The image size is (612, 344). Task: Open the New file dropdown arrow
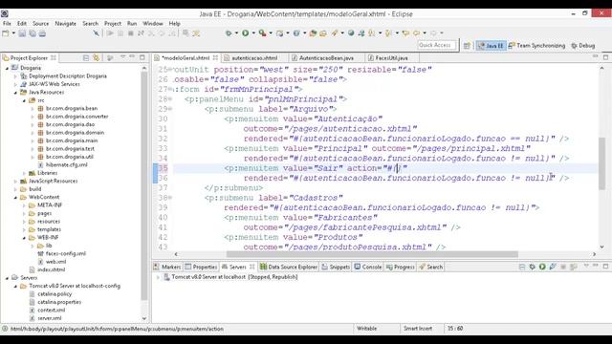point(13,33)
